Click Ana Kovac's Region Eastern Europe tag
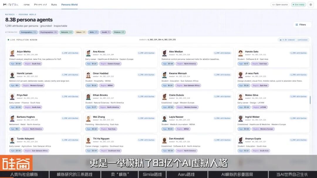This screenshot has height=178, width=317. click(x=110, y=64)
